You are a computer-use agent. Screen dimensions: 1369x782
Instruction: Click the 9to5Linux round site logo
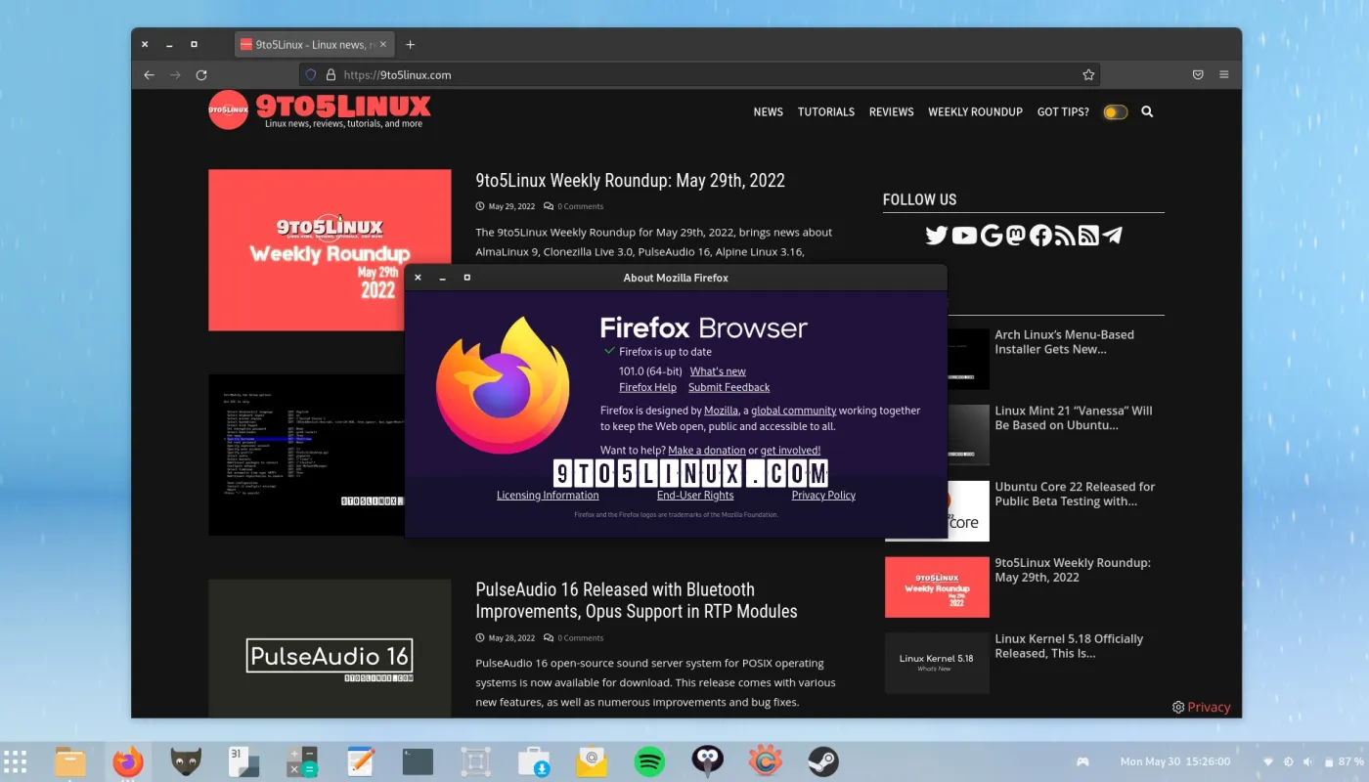click(228, 110)
